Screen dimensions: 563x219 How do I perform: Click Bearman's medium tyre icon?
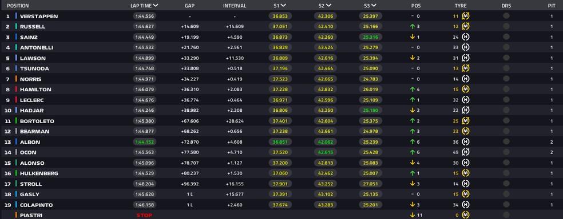[466, 131]
